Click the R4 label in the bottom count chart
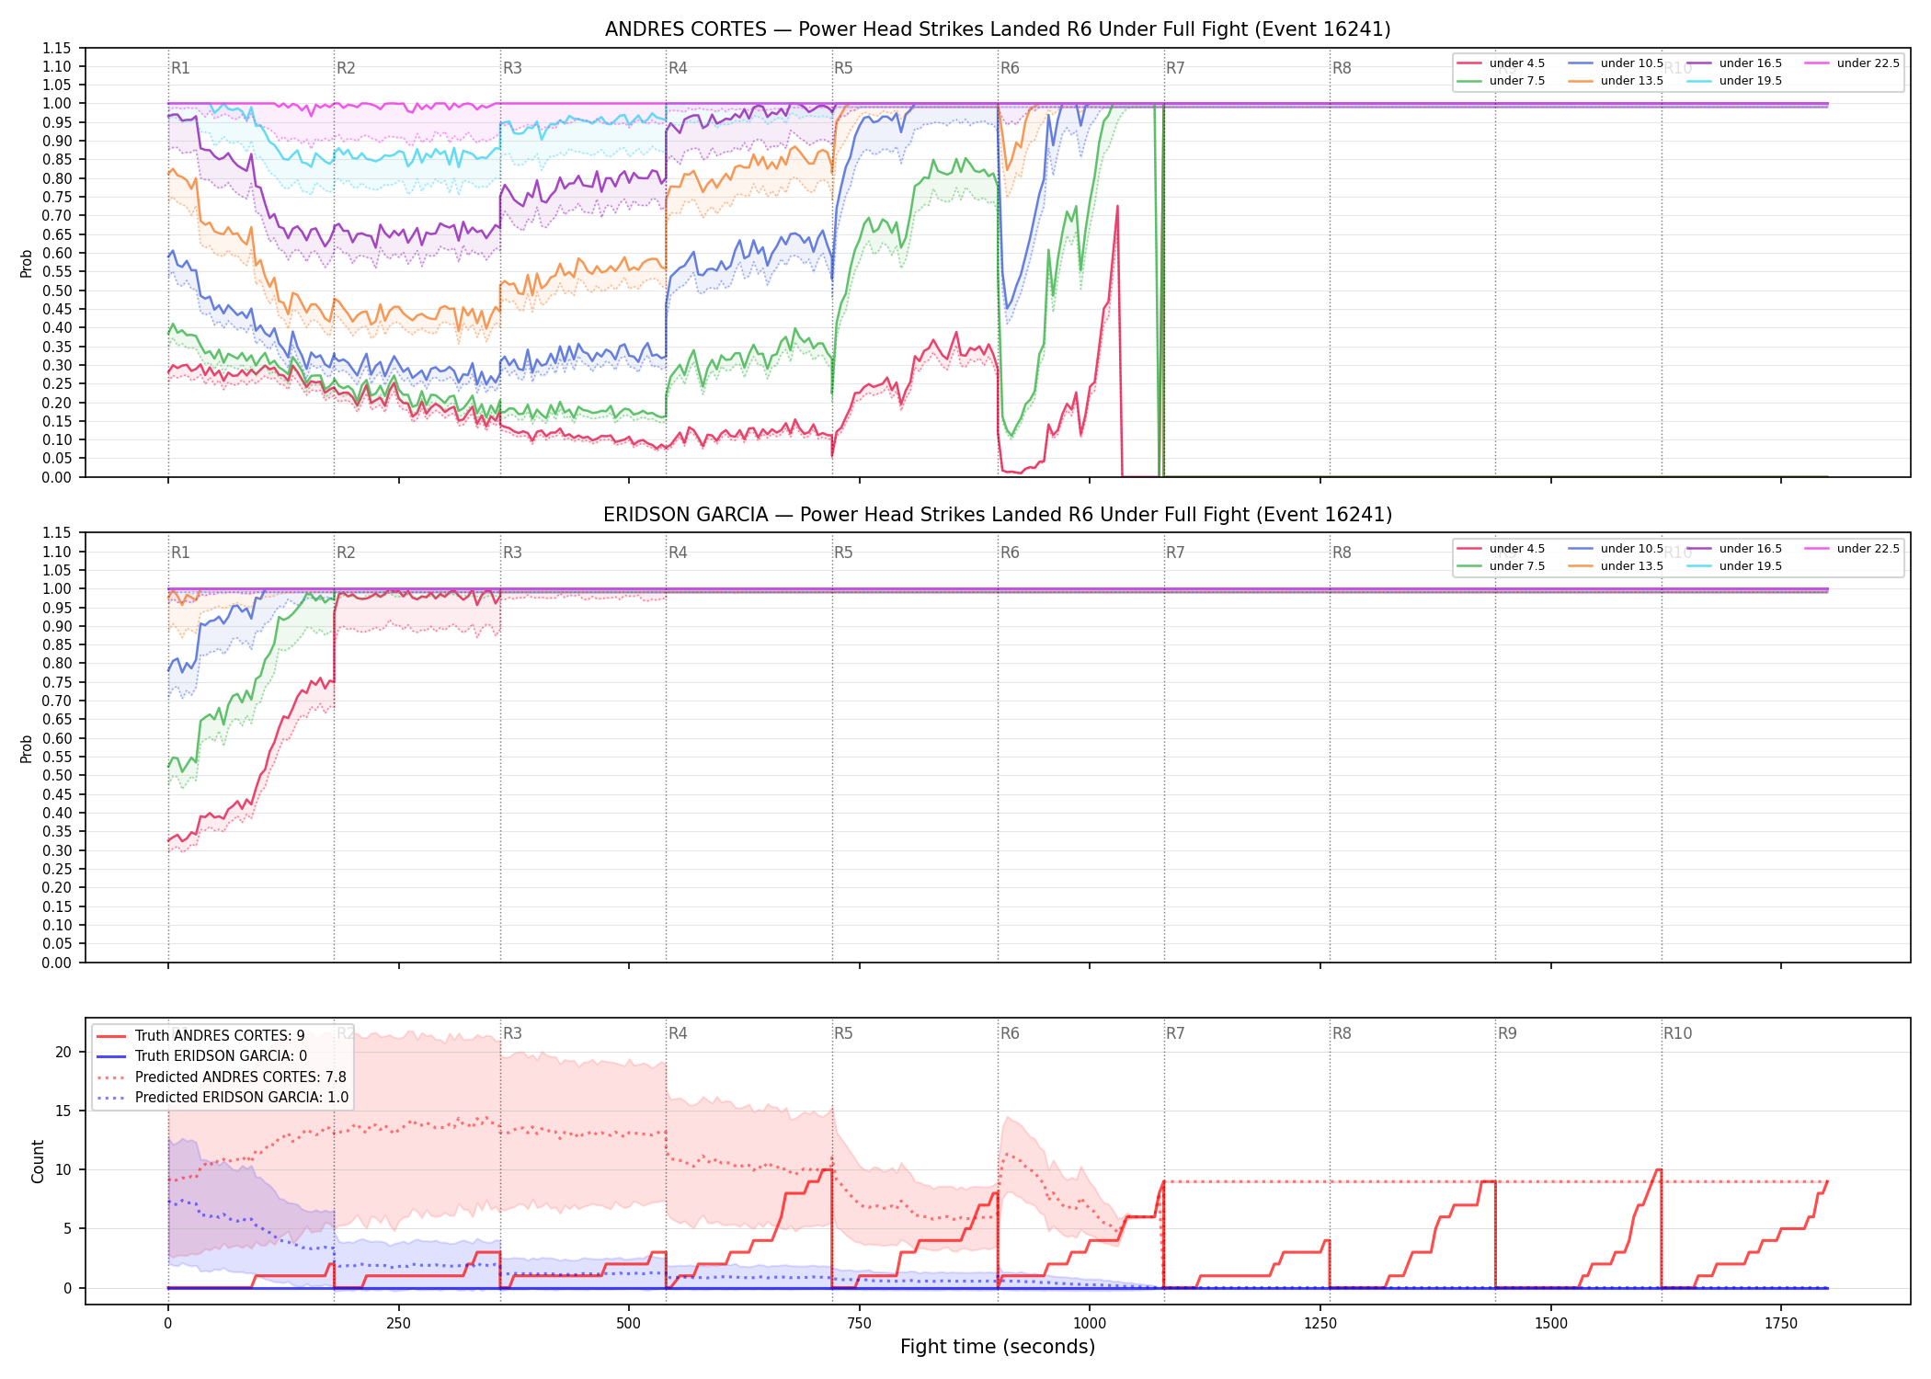 [678, 1033]
